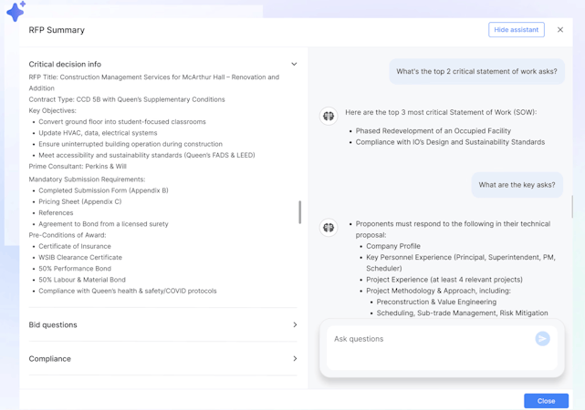Click the blue Close button

pyautogui.click(x=546, y=401)
